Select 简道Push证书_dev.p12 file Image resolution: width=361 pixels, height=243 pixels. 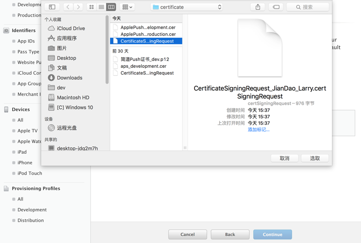point(146,59)
